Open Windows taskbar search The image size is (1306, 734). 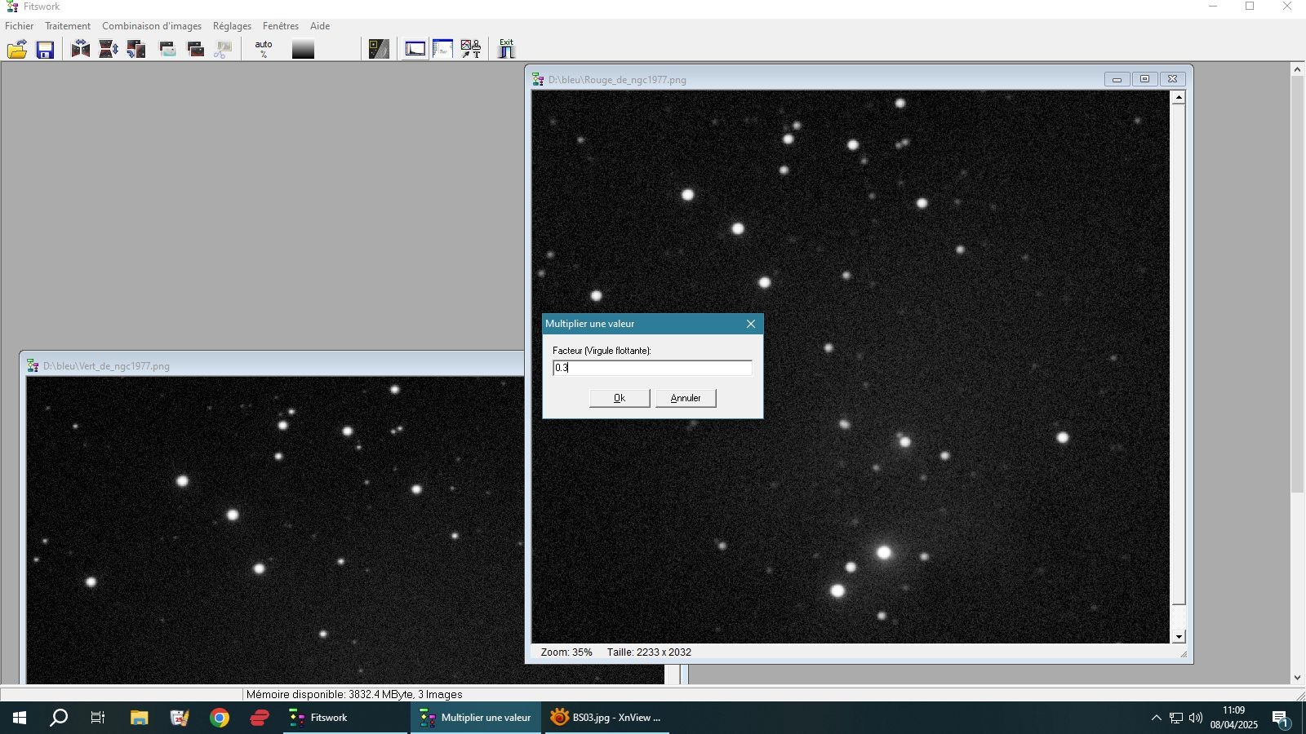(59, 718)
